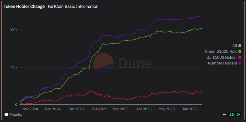Screen dimensions: 246x122
Task: Toggle the Number Holders series label
Action: pos(222,63)
